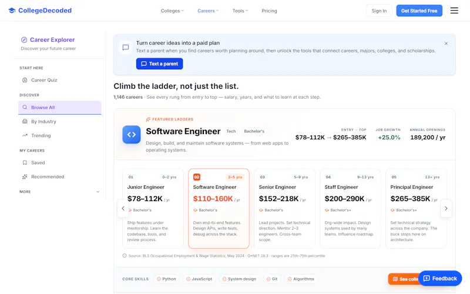The image size is (470, 294).
Task: Start the Career Quiz
Action: (x=60, y=80)
